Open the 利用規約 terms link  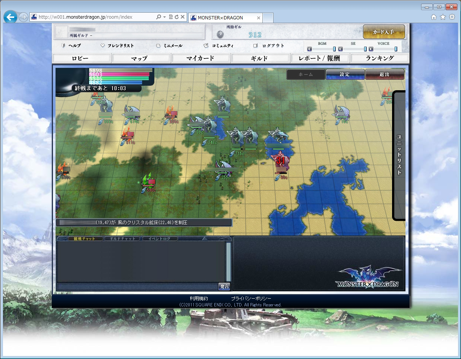199,298
